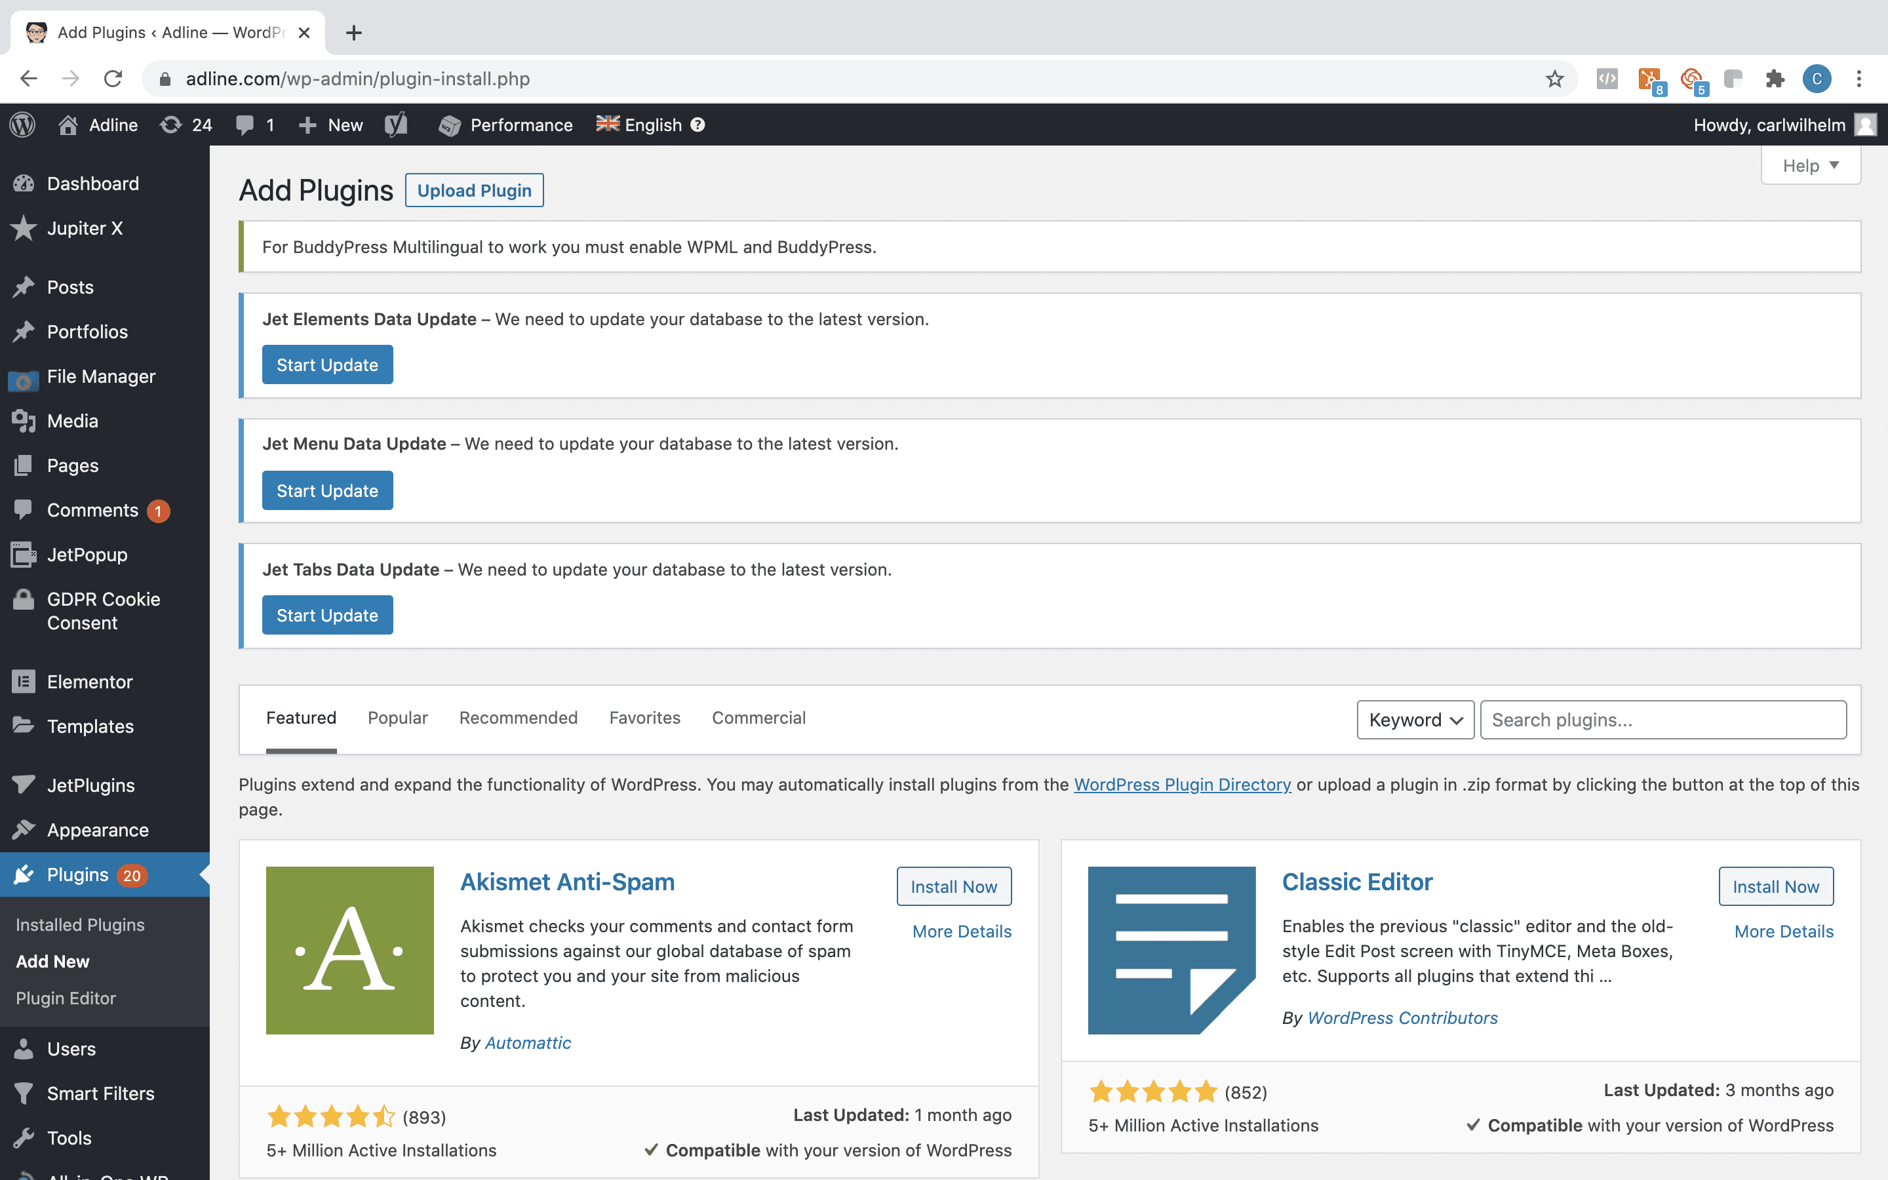This screenshot has height=1180, width=1888.
Task: Start Update for Jet Menu Data
Action: coord(327,490)
